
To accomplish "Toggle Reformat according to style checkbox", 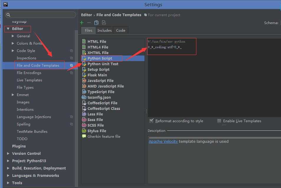I will click(152, 121).
